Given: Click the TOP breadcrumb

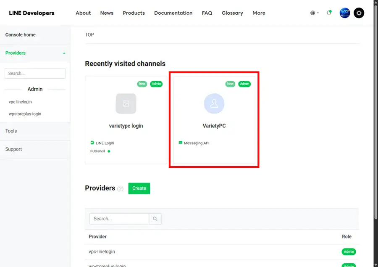Looking at the screenshot, I should pyautogui.click(x=89, y=35).
